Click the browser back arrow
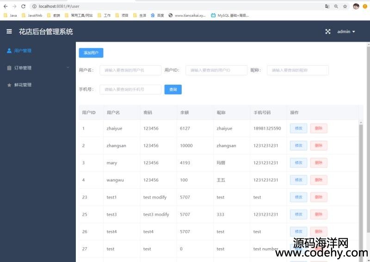The height and width of the screenshot is (262, 370). pos(6,6)
